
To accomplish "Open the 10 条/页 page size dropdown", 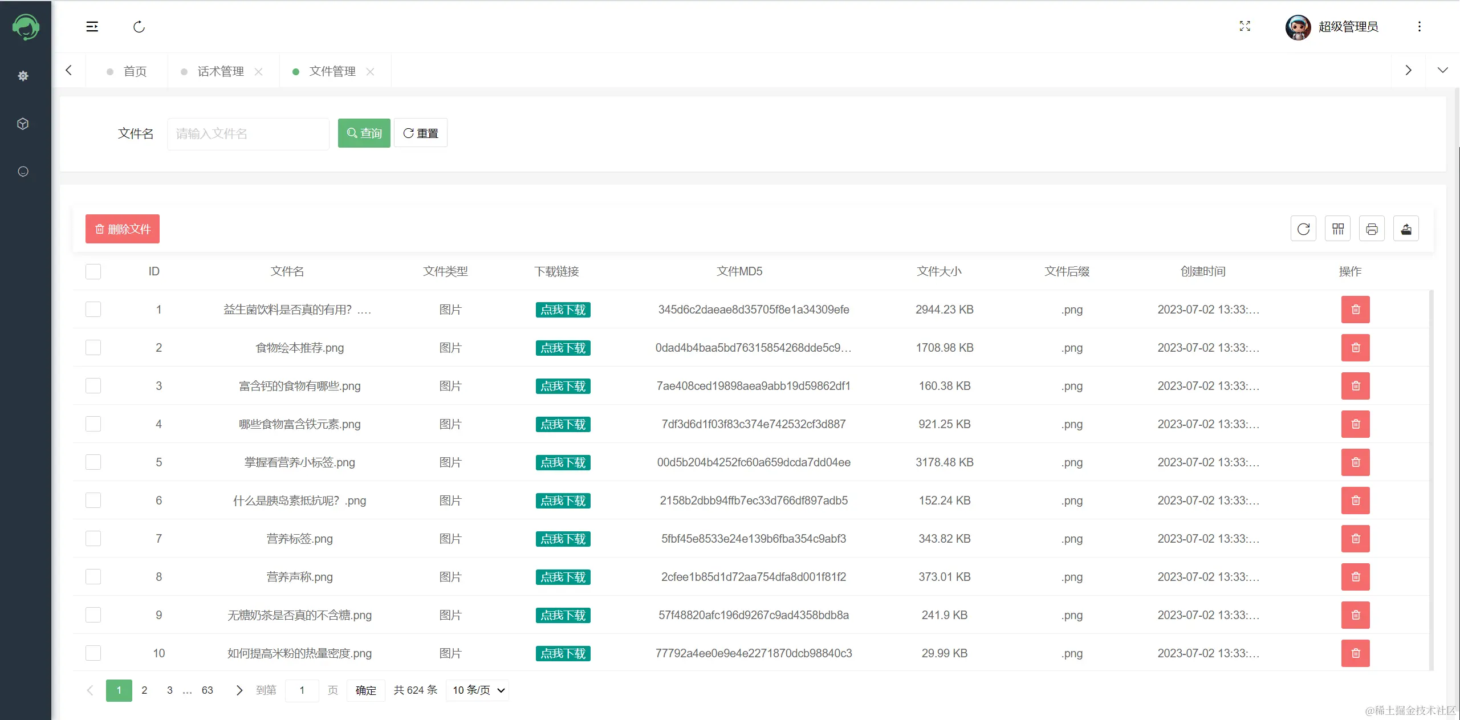I will [x=478, y=690].
